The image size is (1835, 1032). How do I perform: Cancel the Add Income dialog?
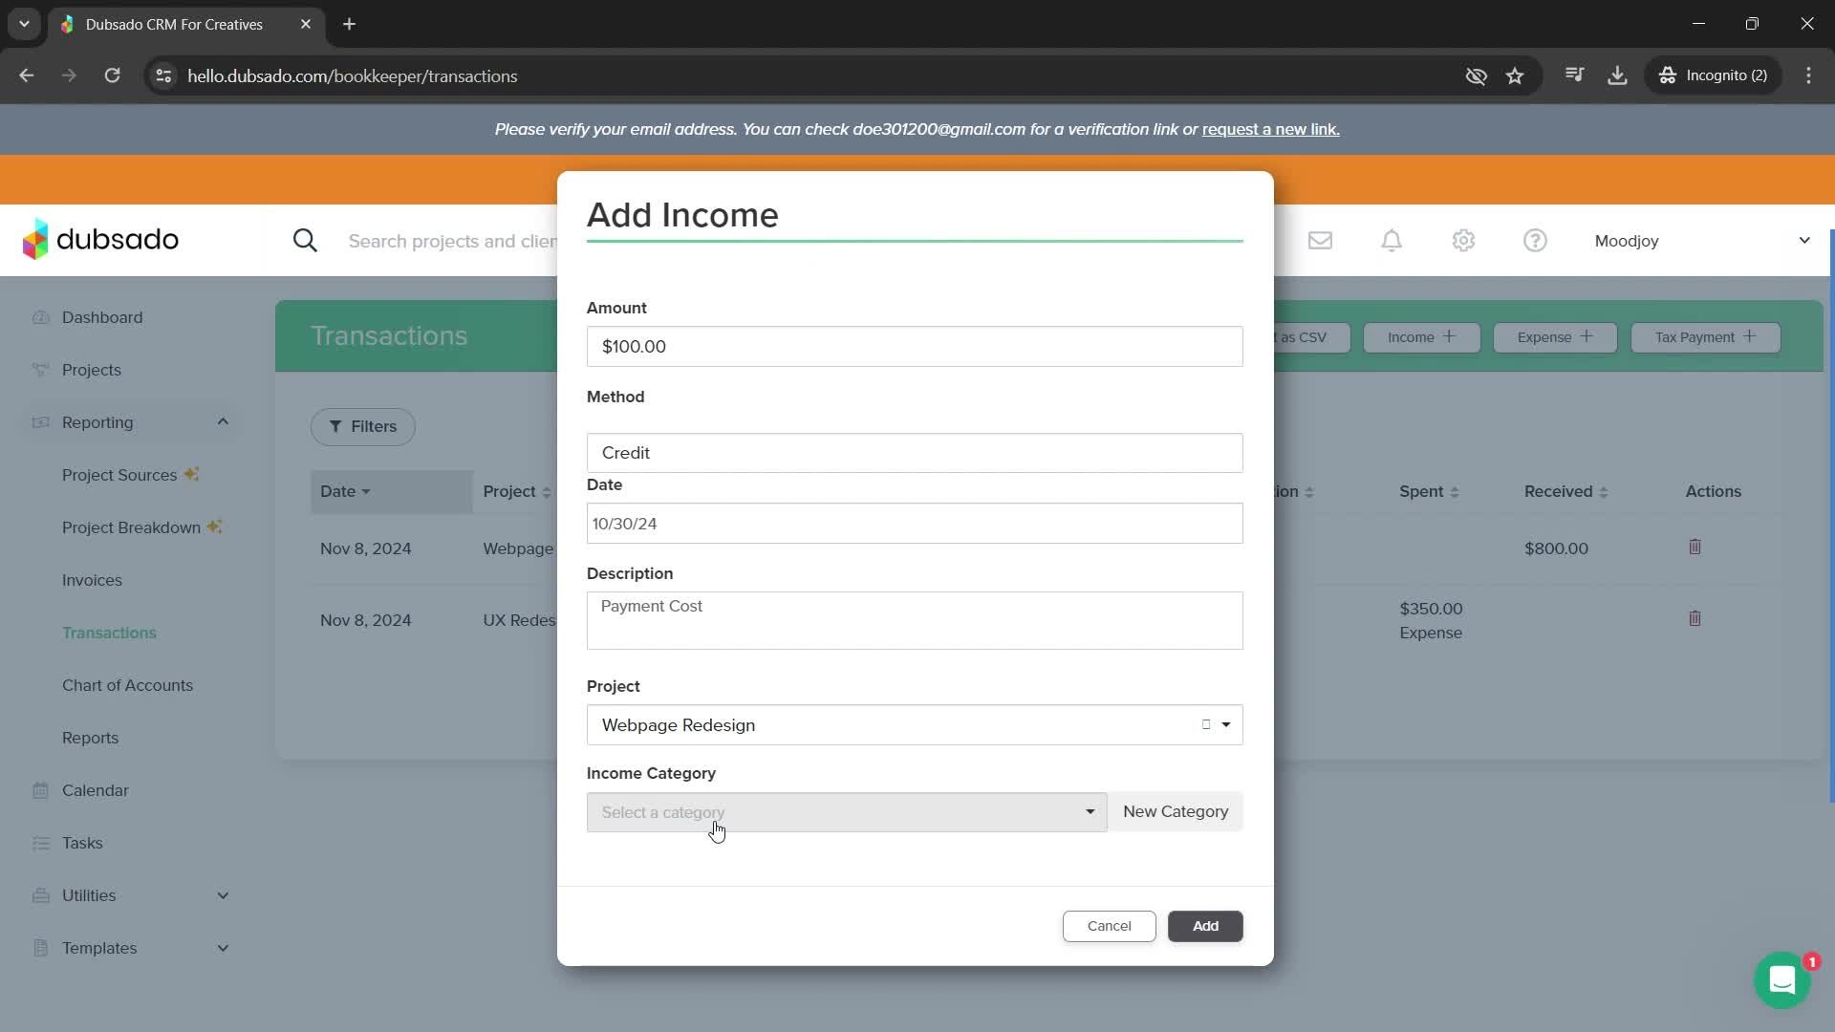[1109, 926]
